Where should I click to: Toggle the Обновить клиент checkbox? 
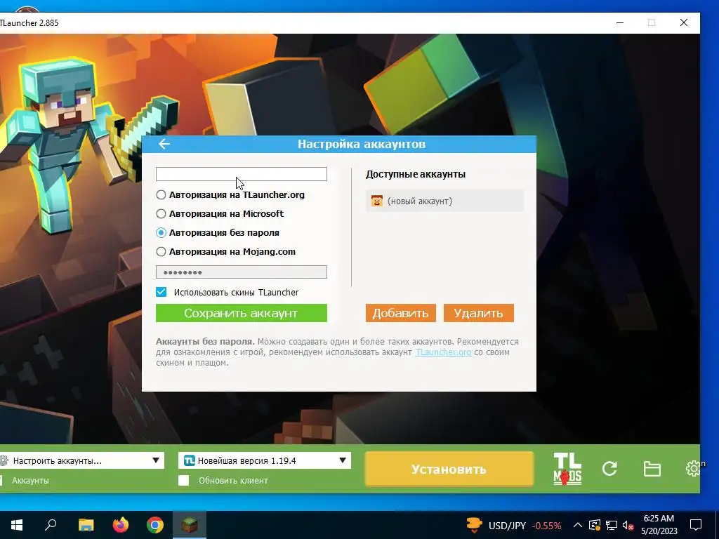(183, 480)
